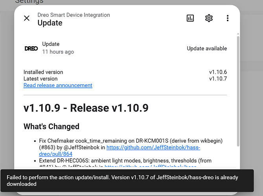Open the entity history graph icon
Viewport: 263px width, 196px height.
point(190,18)
